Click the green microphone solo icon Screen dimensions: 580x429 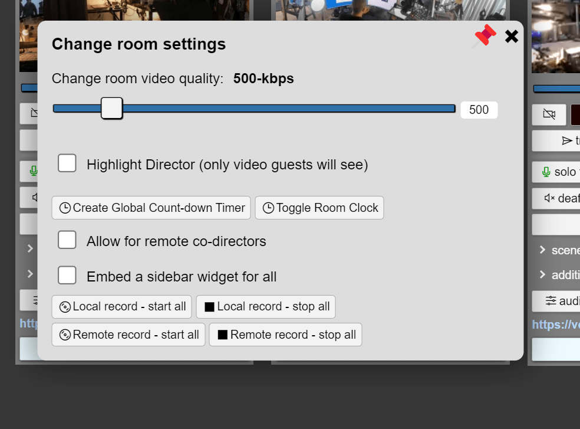pos(546,172)
